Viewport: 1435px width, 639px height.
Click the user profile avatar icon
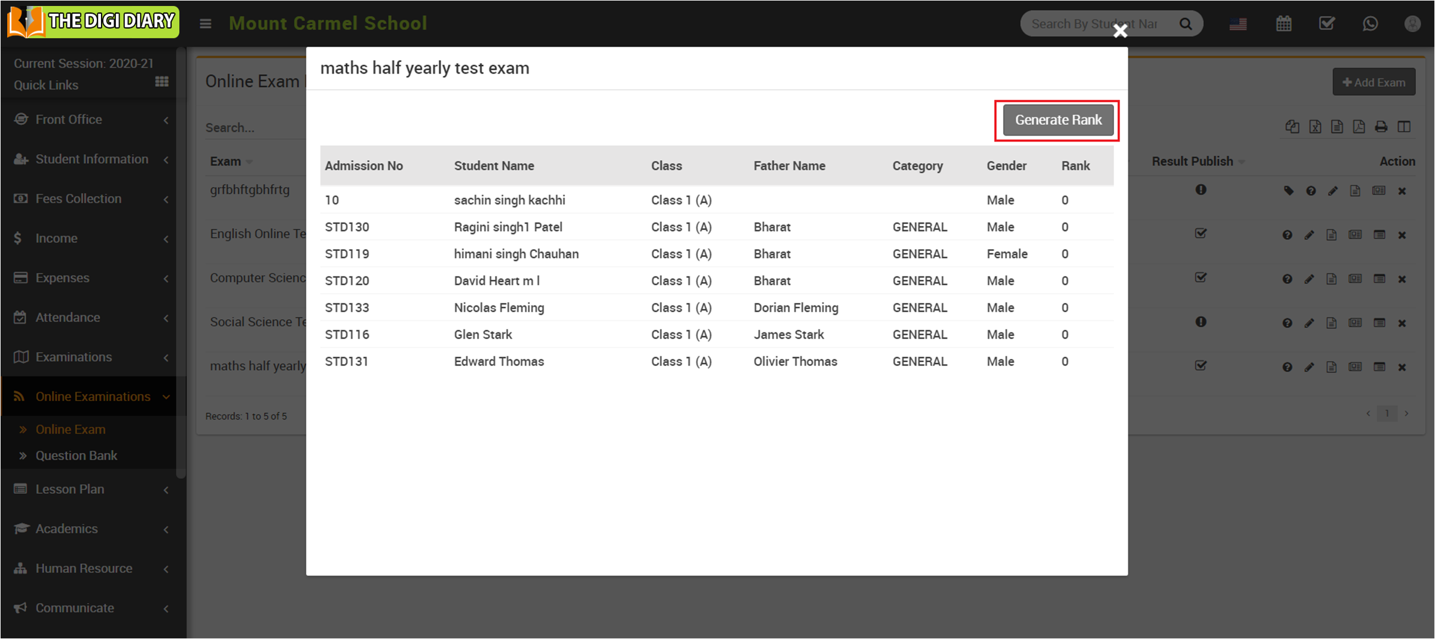(x=1412, y=24)
